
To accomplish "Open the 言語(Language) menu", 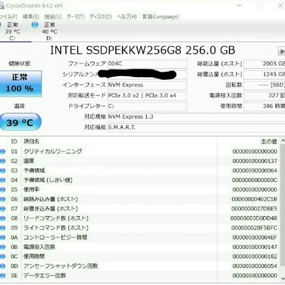I will [x=160, y=17].
